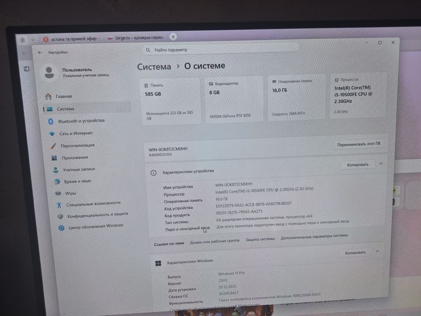The height and width of the screenshot is (316, 421).
Task: Open Защита системы link
Action: click(260, 239)
